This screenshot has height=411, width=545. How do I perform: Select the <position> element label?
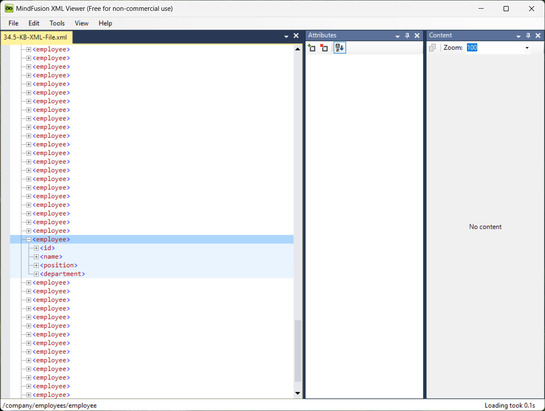59,265
